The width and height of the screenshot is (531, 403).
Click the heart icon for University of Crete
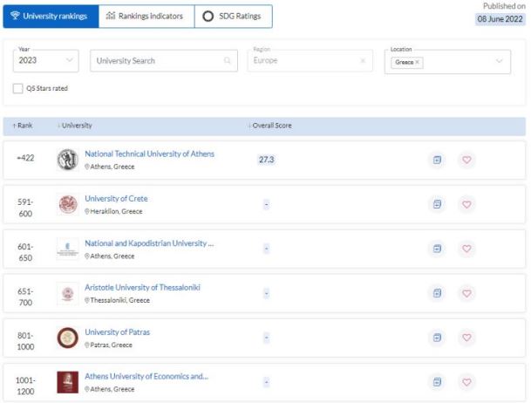466,204
